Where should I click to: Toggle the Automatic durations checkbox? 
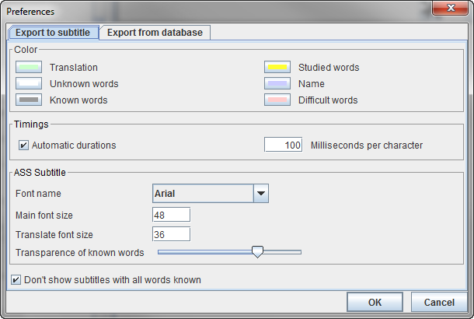pos(23,145)
